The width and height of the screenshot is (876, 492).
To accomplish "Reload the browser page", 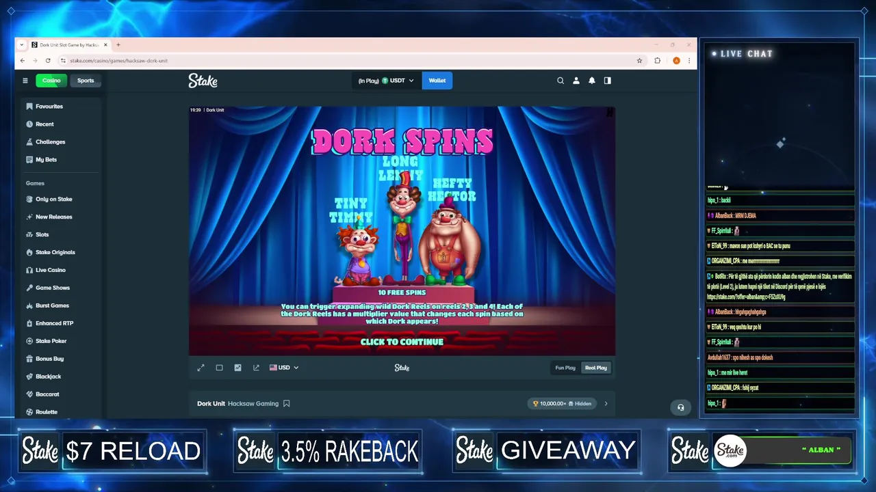I will (47, 61).
